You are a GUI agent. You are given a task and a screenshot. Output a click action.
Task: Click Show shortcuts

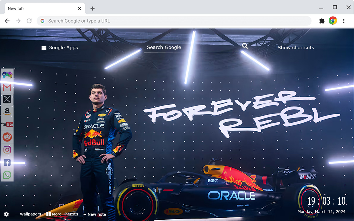[296, 48]
